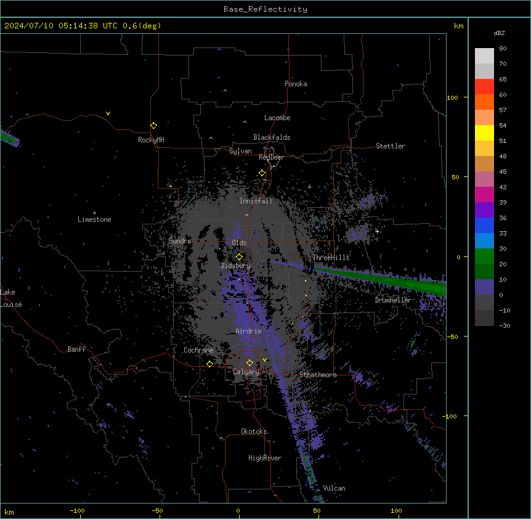Click white plus marker northeast of ThreeHills
The image size is (531, 519).
click(377, 231)
